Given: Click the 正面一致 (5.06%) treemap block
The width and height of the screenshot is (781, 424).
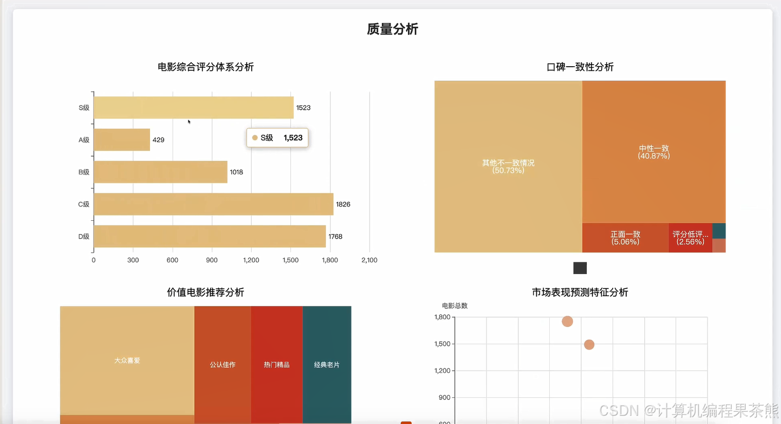Looking at the screenshot, I should [625, 238].
